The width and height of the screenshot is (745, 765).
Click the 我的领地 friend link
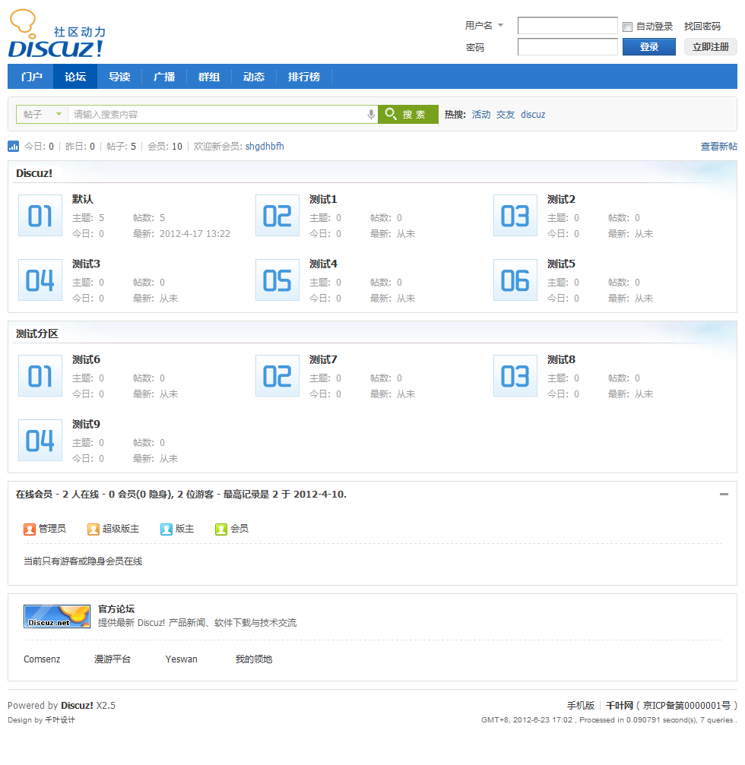(x=253, y=659)
